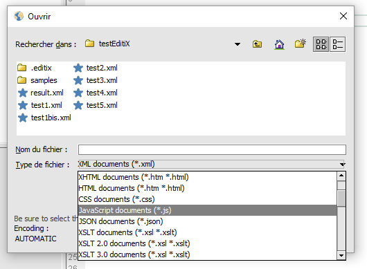Go up one folder level icon
The width and height of the screenshot is (367, 269).
tap(257, 44)
